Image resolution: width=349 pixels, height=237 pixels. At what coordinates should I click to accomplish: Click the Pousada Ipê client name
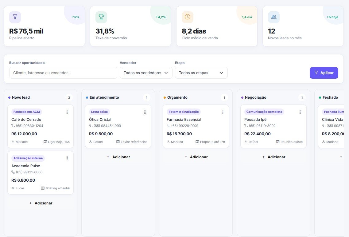tap(255, 120)
